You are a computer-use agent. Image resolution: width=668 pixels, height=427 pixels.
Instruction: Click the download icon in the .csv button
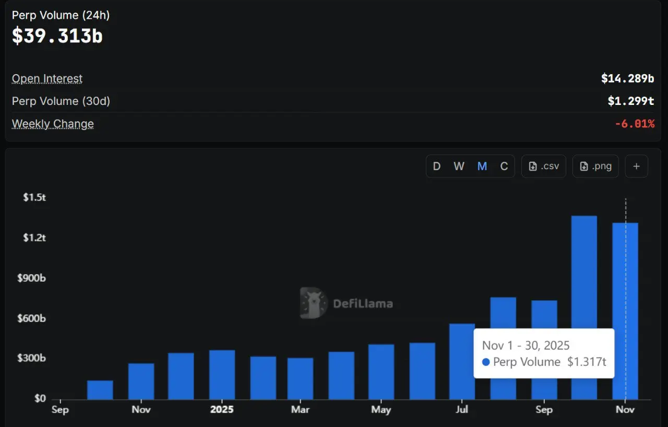533,167
